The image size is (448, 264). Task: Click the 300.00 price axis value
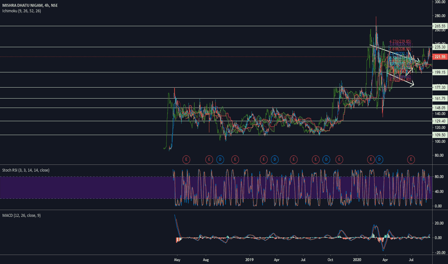pyautogui.click(x=440, y=2)
